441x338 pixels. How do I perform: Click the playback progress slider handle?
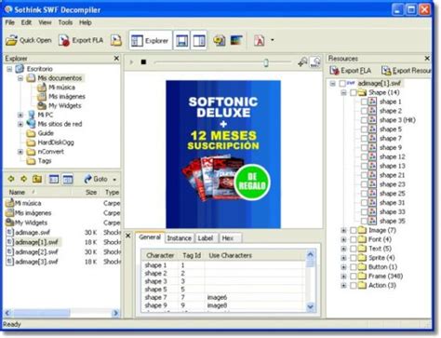click(266, 62)
